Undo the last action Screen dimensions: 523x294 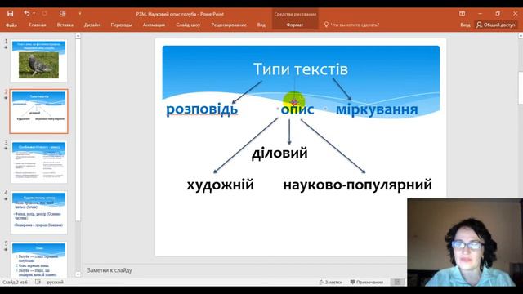tap(26, 13)
